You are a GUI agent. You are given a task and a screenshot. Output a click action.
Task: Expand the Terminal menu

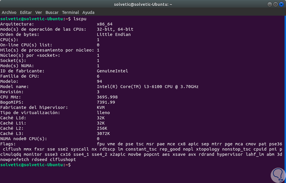[x=70, y=12]
